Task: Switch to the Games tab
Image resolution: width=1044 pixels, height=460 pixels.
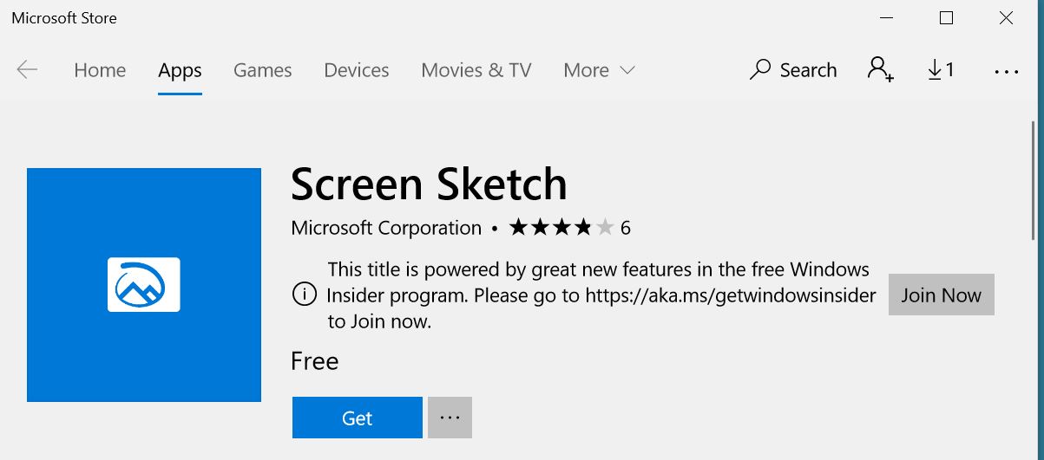Action: point(262,70)
